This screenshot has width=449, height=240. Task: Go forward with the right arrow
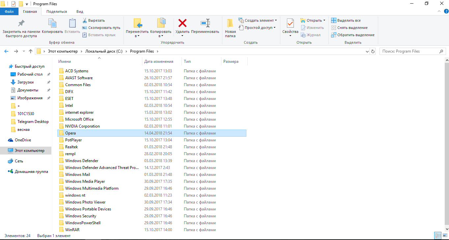16,51
